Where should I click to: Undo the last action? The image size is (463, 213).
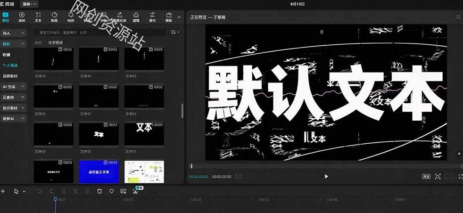(x=39, y=191)
